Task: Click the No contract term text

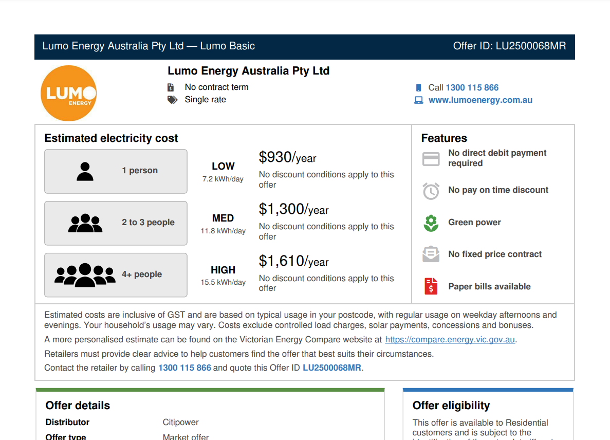Action: 217,87
